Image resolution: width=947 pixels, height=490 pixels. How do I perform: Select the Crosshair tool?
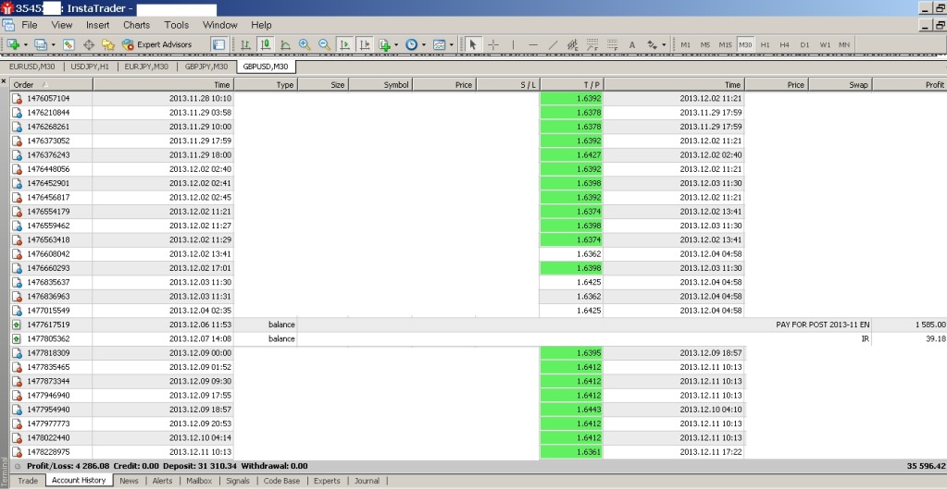pyautogui.click(x=493, y=44)
